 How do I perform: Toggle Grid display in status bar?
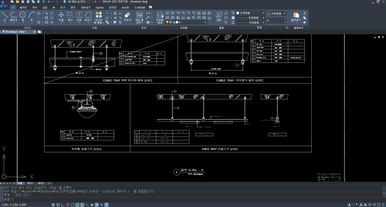coord(58,205)
